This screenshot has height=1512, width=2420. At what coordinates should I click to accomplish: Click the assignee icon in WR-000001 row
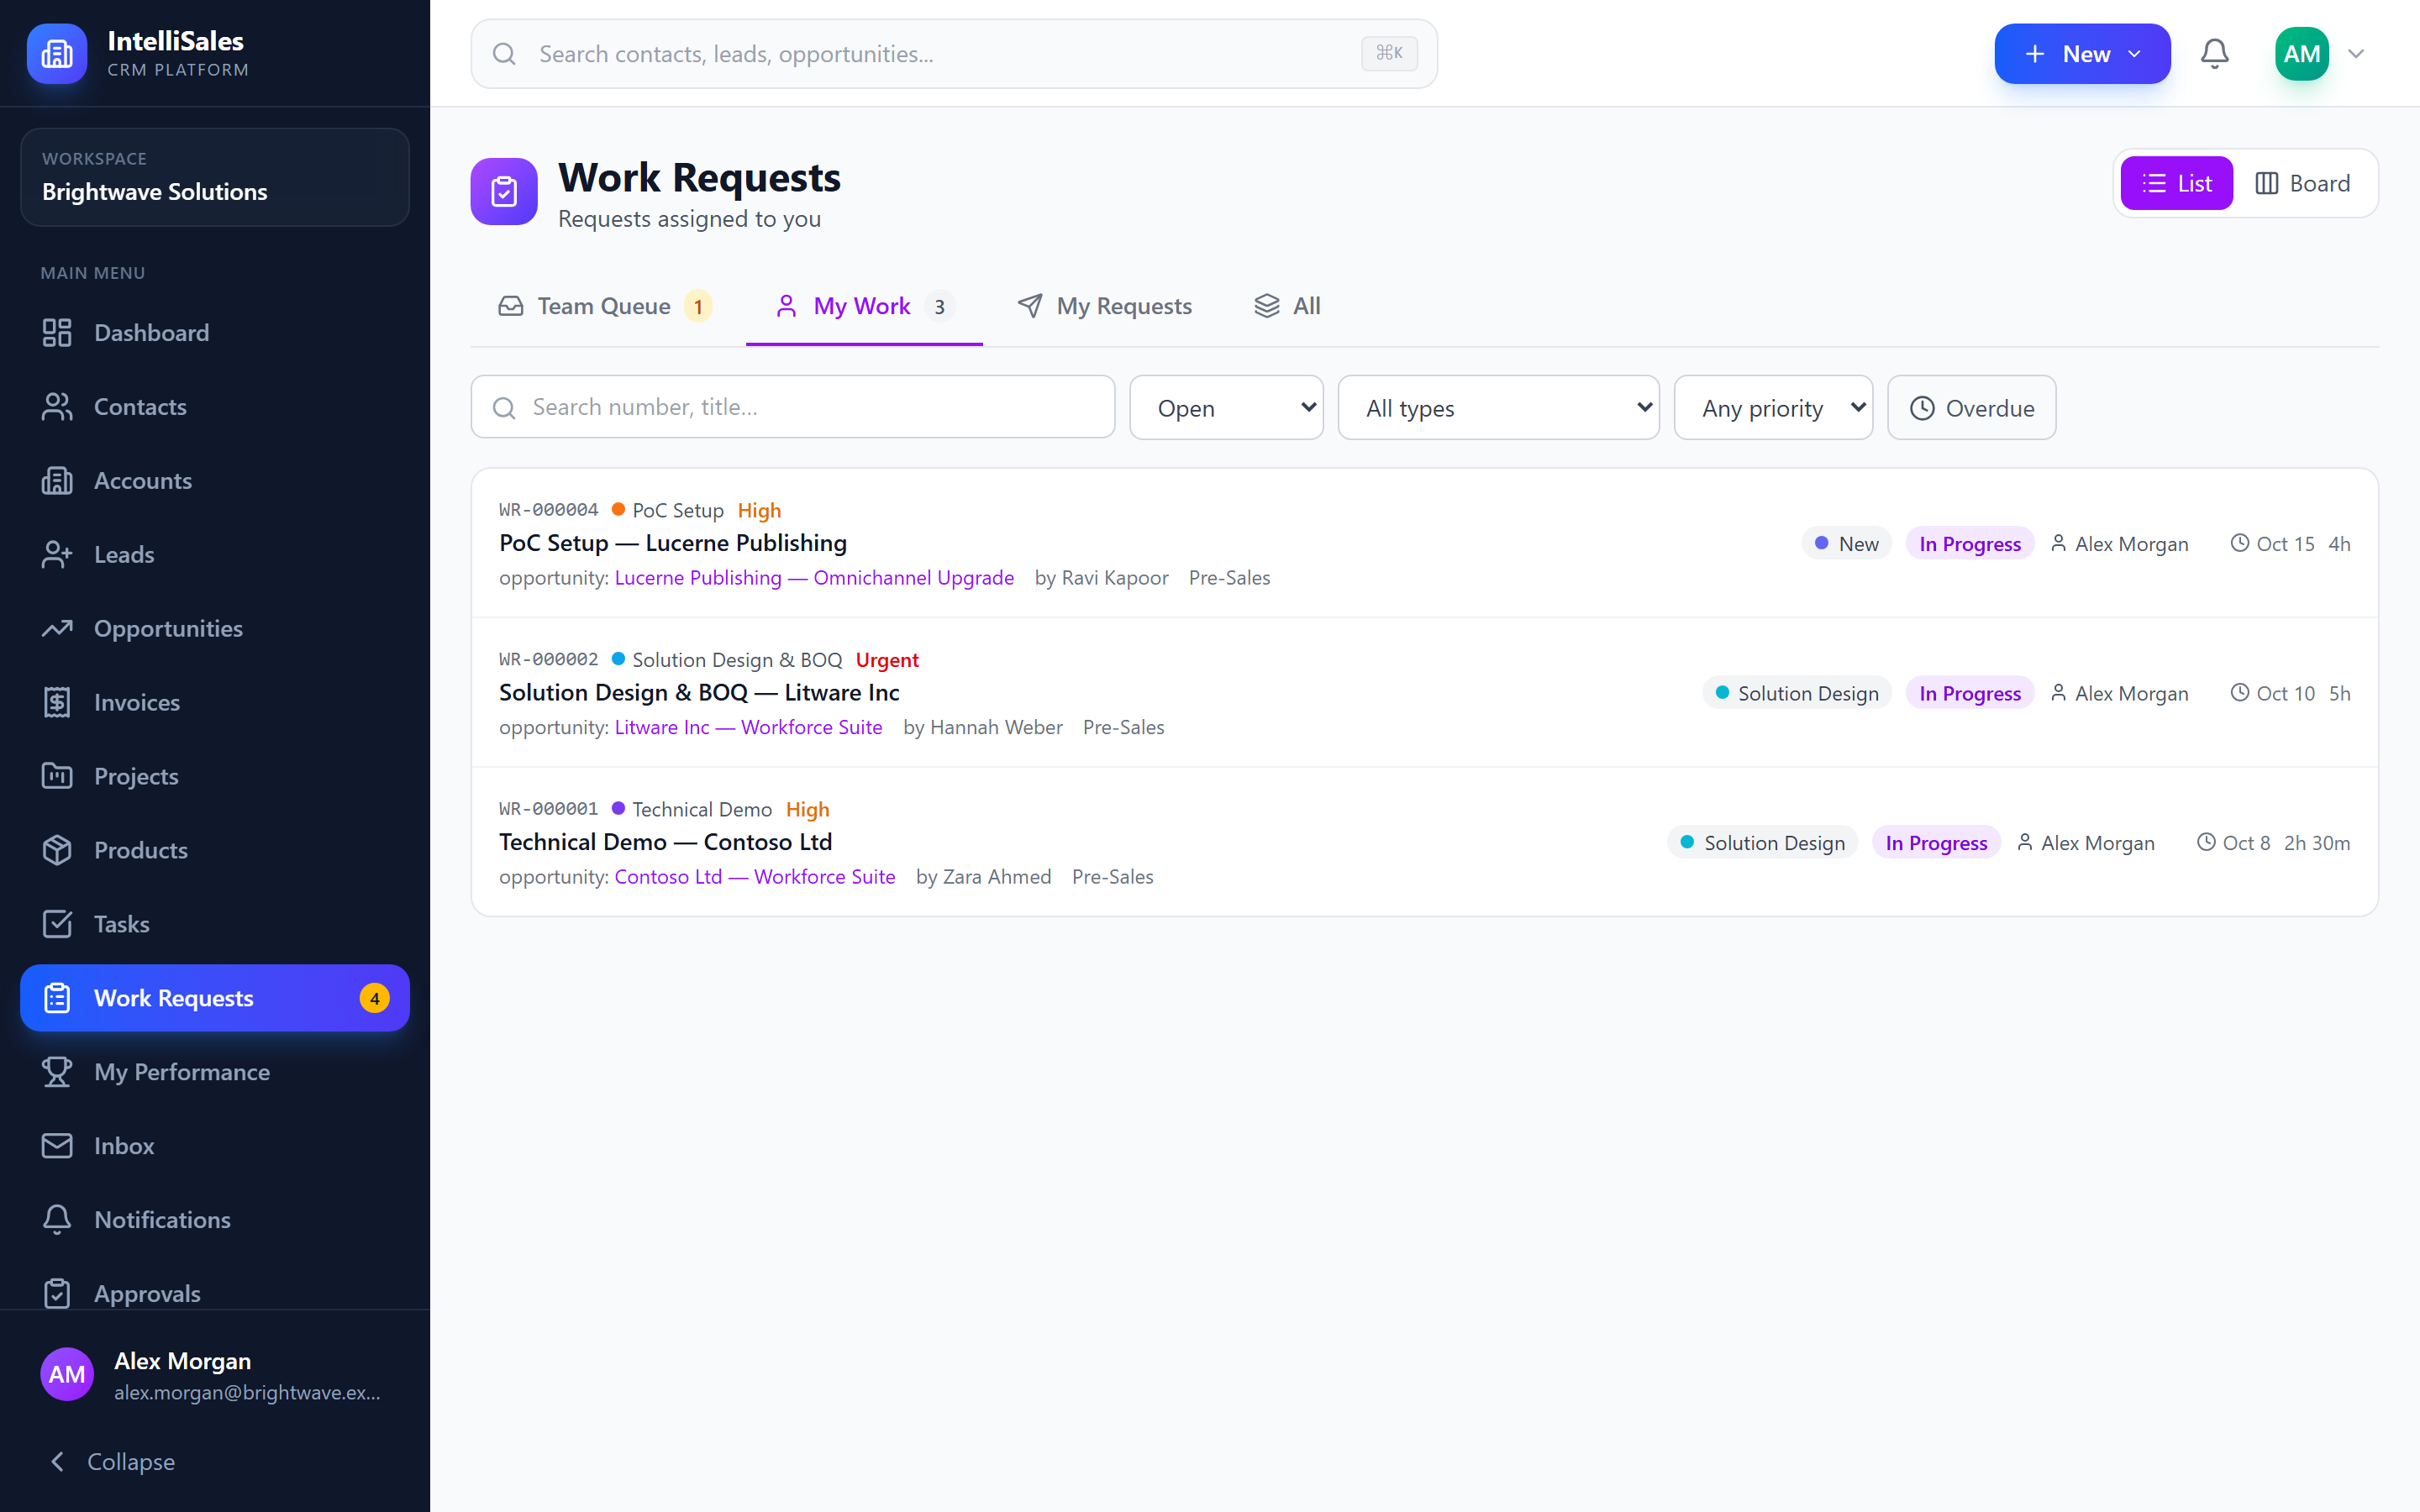[2025, 842]
